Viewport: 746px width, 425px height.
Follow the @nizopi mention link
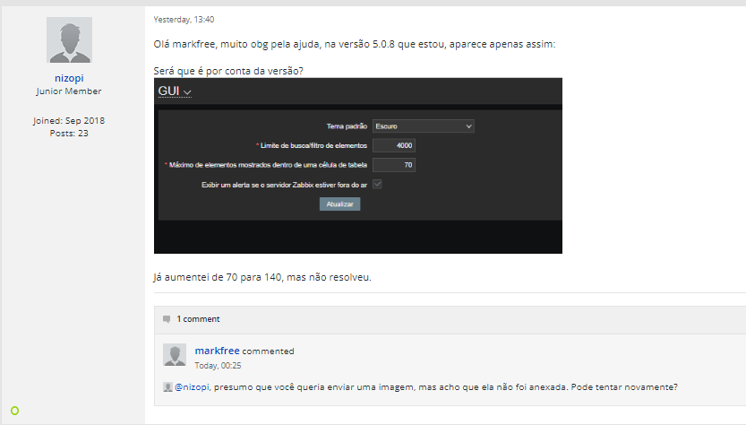(192, 386)
